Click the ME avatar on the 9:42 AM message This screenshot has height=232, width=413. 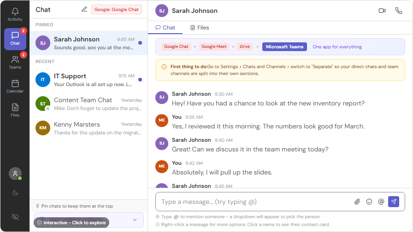[162, 166]
